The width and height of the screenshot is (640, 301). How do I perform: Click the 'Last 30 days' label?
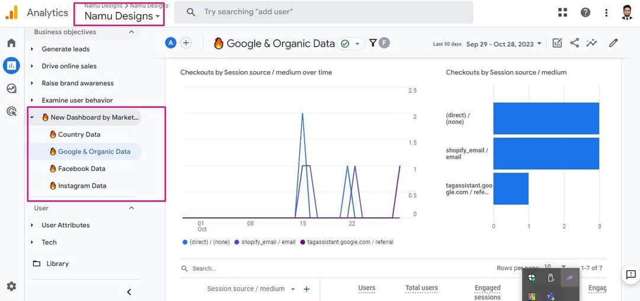click(447, 44)
